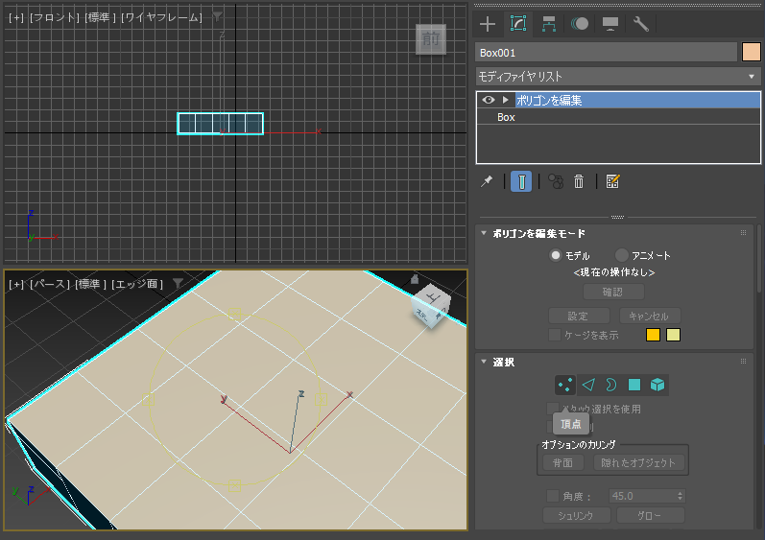
Task: Click 選択 rollout grip handle
Action: point(744,362)
